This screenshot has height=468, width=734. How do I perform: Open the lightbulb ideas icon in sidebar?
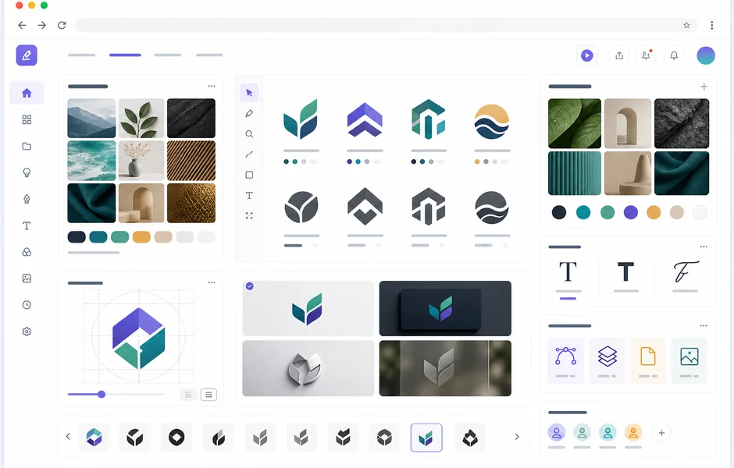click(27, 172)
